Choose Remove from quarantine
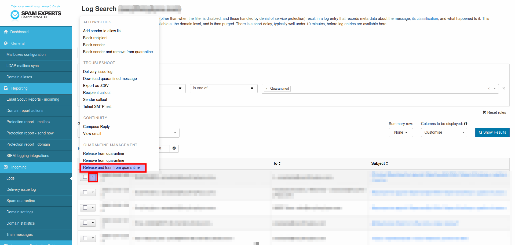The image size is (515, 245). point(104,160)
